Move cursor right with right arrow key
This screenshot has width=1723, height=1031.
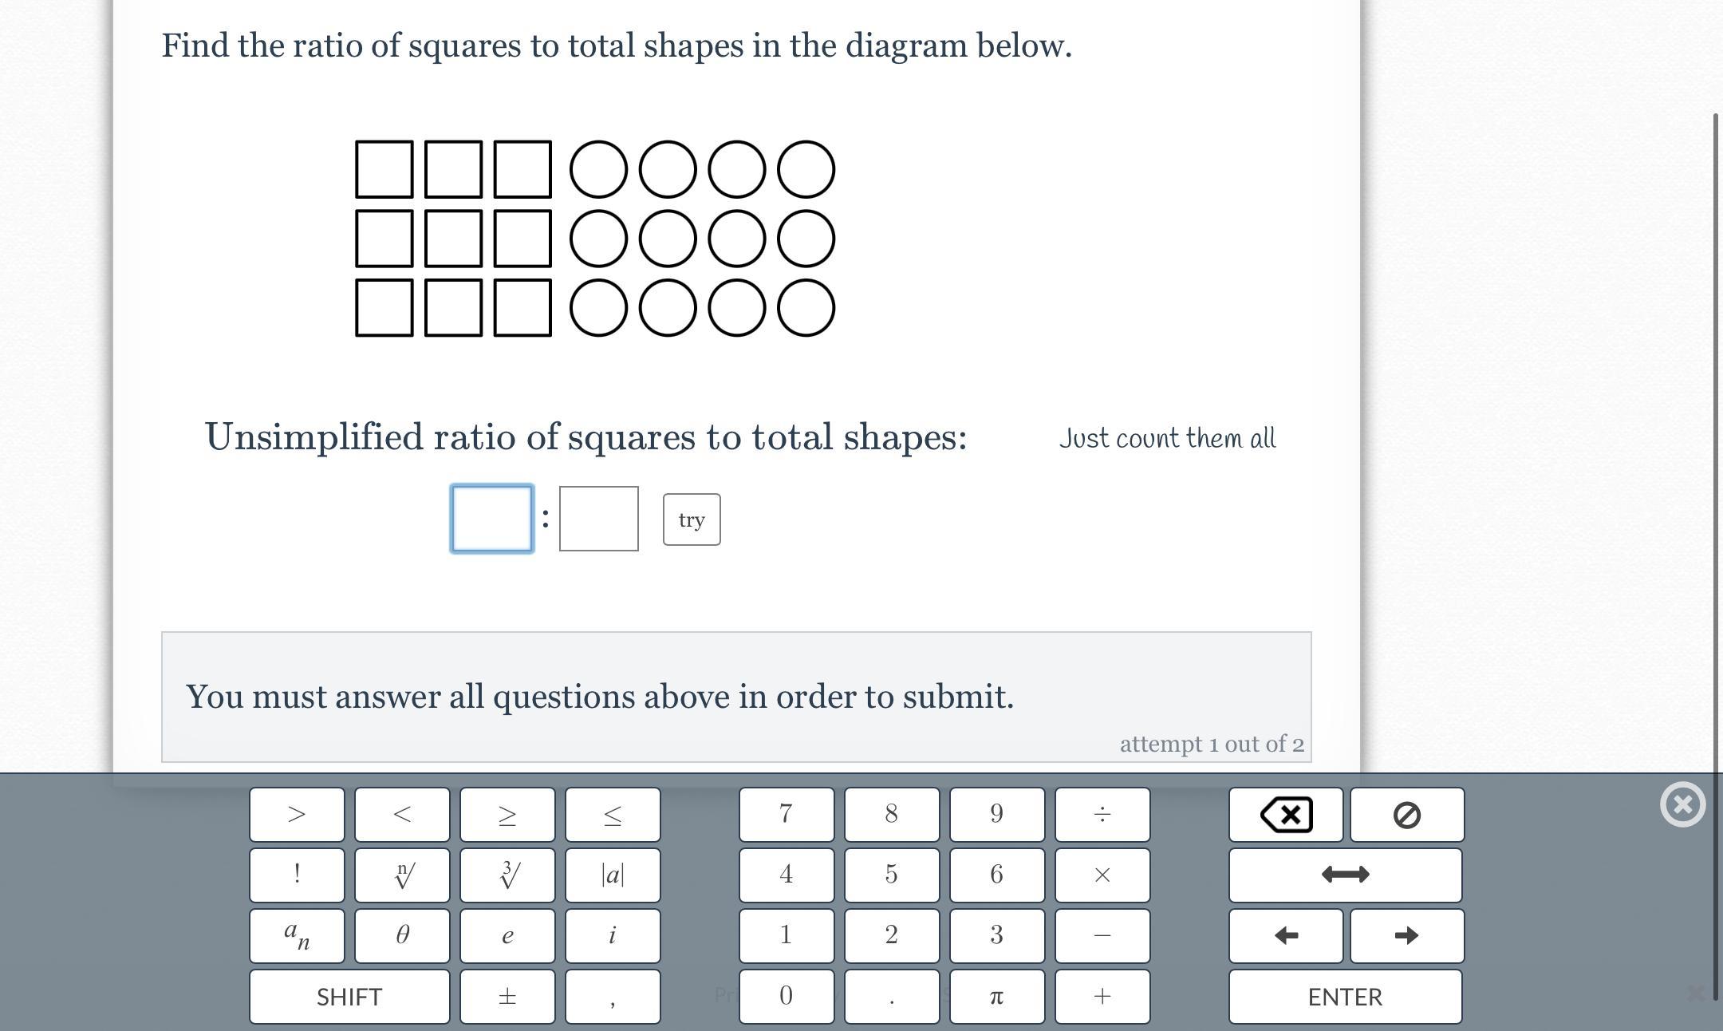coord(1407,935)
